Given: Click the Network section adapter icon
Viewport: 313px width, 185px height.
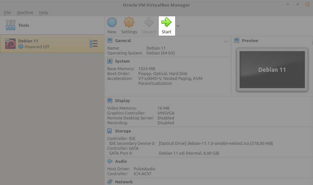Looking at the screenshot, I should pyautogui.click(x=110, y=182).
